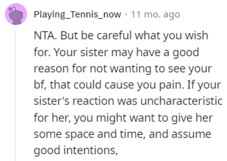This screenshot has height=161, width=227.
Task: Click the text 'But be careful what you wish'
Action: [134, 35]
